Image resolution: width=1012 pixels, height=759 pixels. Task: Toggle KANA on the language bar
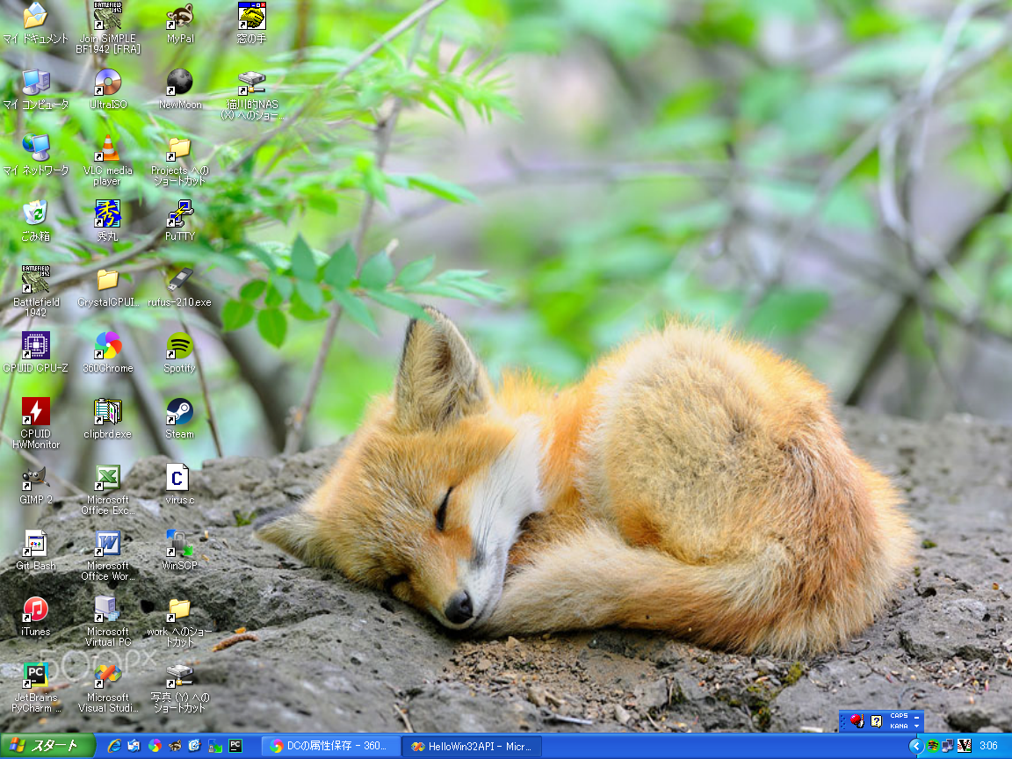tap(899, 726)
